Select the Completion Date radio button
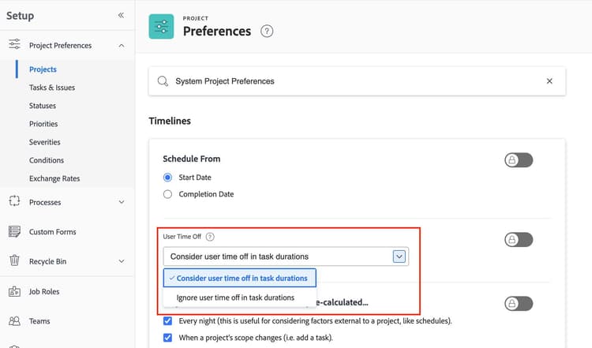 (x=167, y=194)
